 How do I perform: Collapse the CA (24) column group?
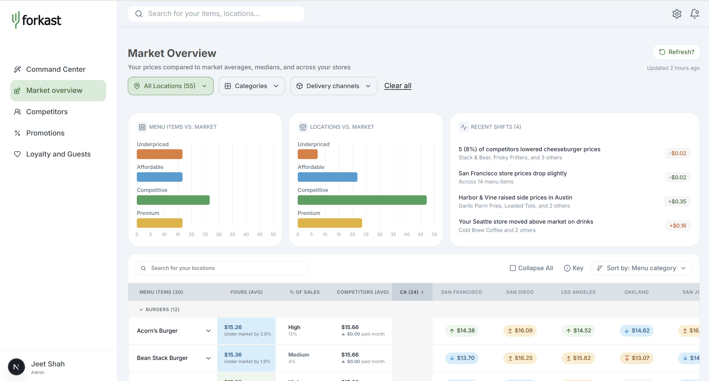click(422, 292)
